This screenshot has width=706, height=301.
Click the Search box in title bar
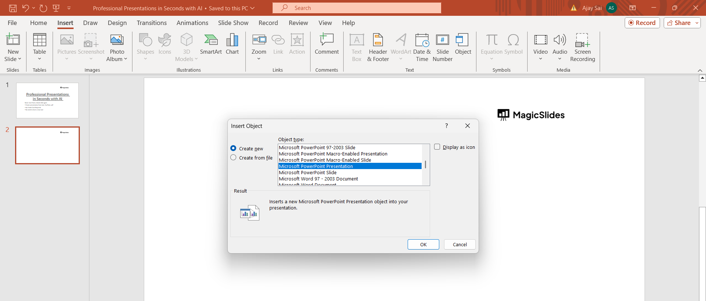click(x=357, y=8)
